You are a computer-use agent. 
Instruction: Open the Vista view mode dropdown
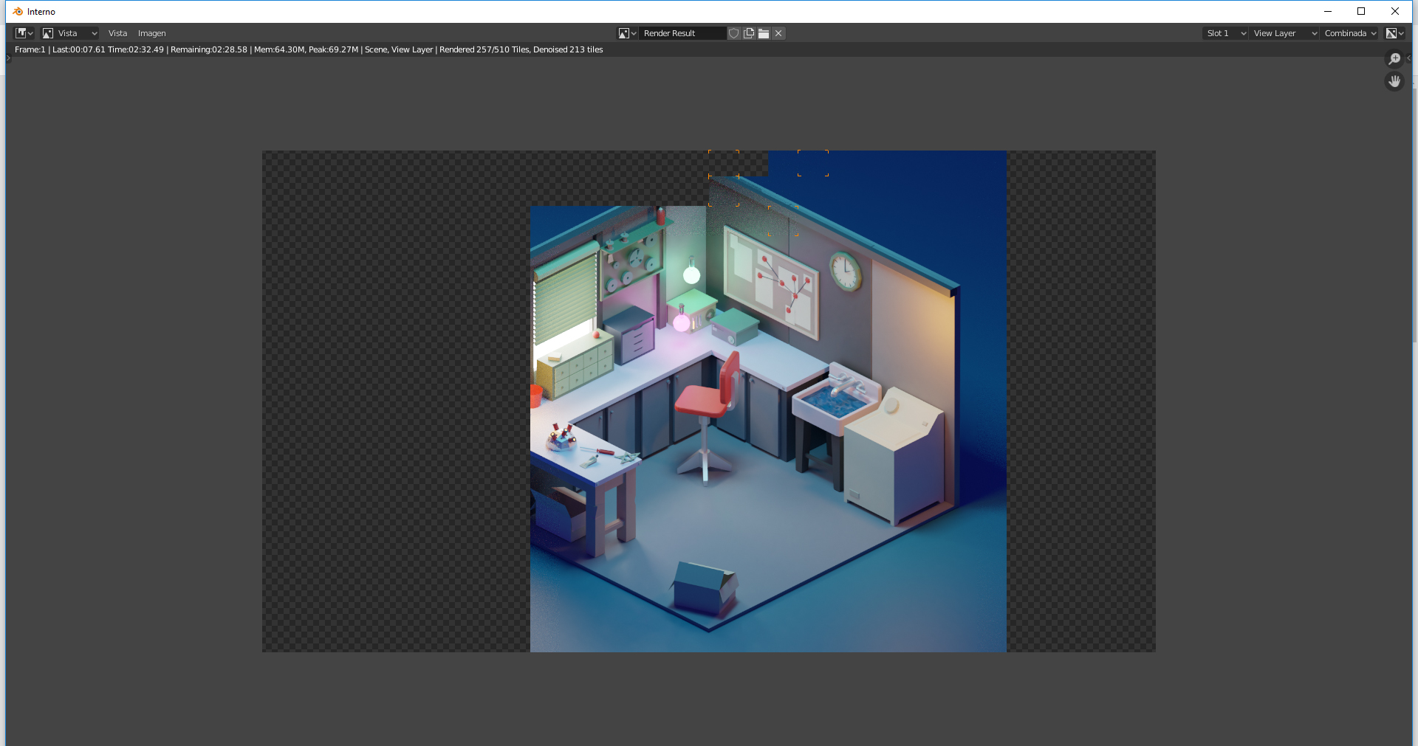[x=70, y=33]
